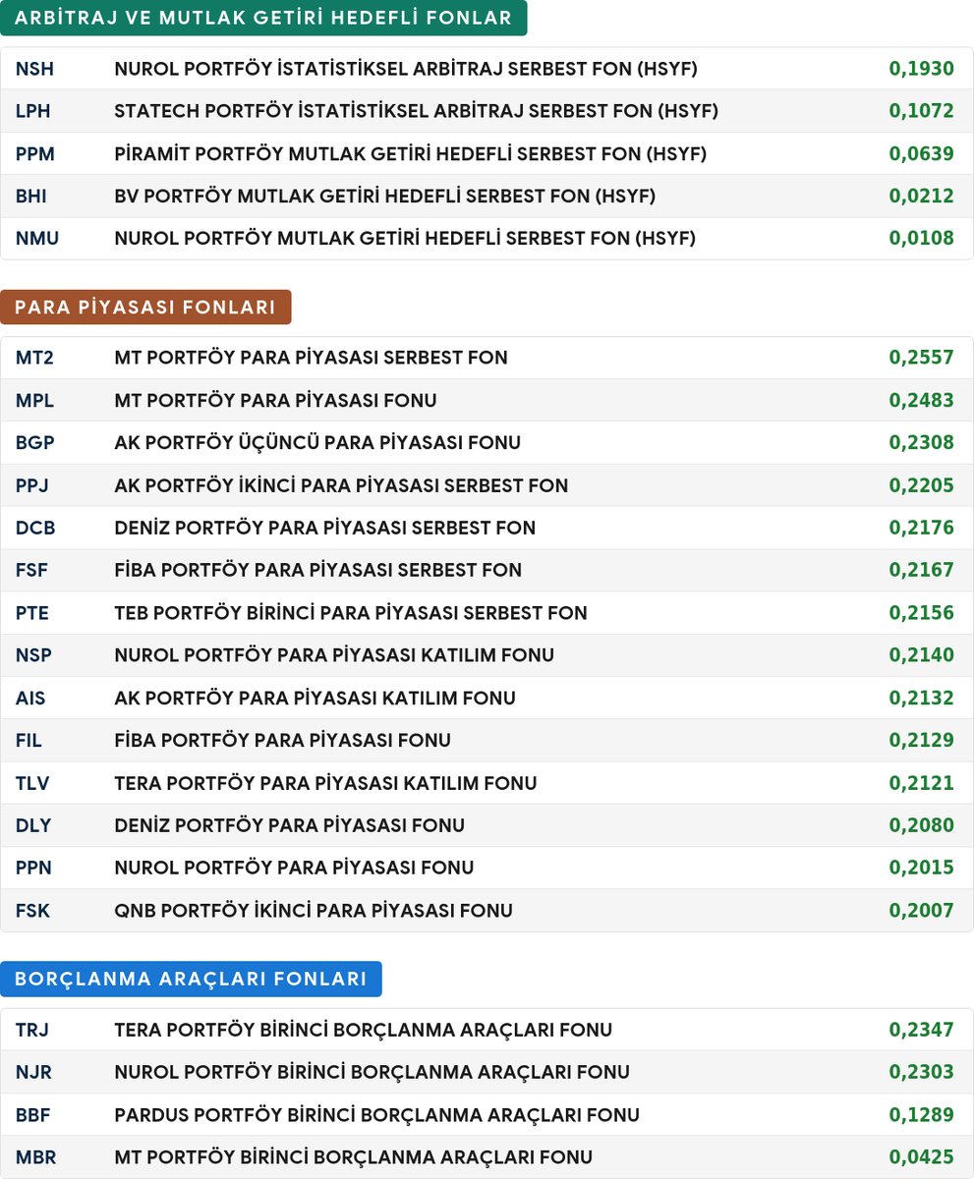
Task: Click the value 0,1930
Action: click(x=922, y=69)
